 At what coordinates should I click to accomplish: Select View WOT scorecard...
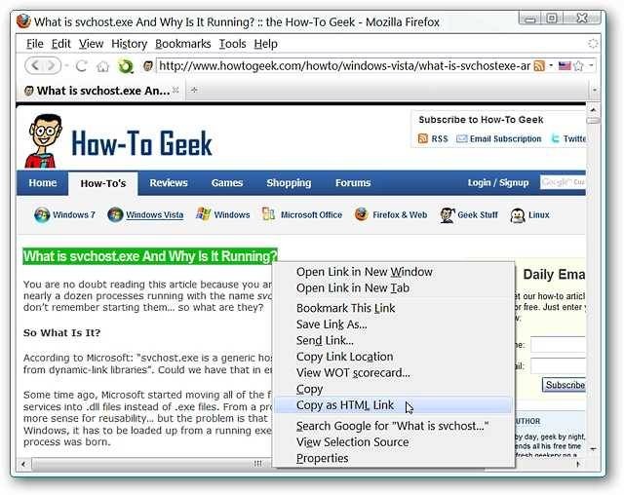point(394,373)
